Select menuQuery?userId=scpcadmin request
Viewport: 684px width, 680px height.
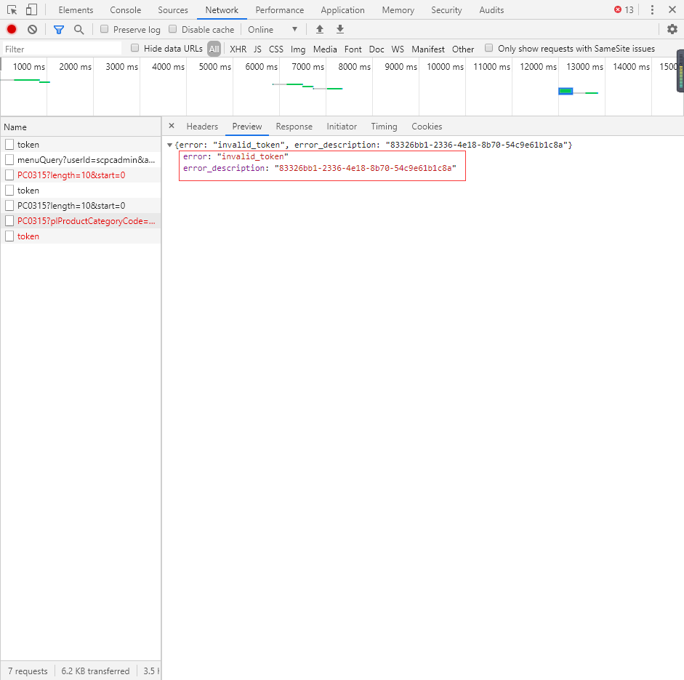tap(81, 160)
